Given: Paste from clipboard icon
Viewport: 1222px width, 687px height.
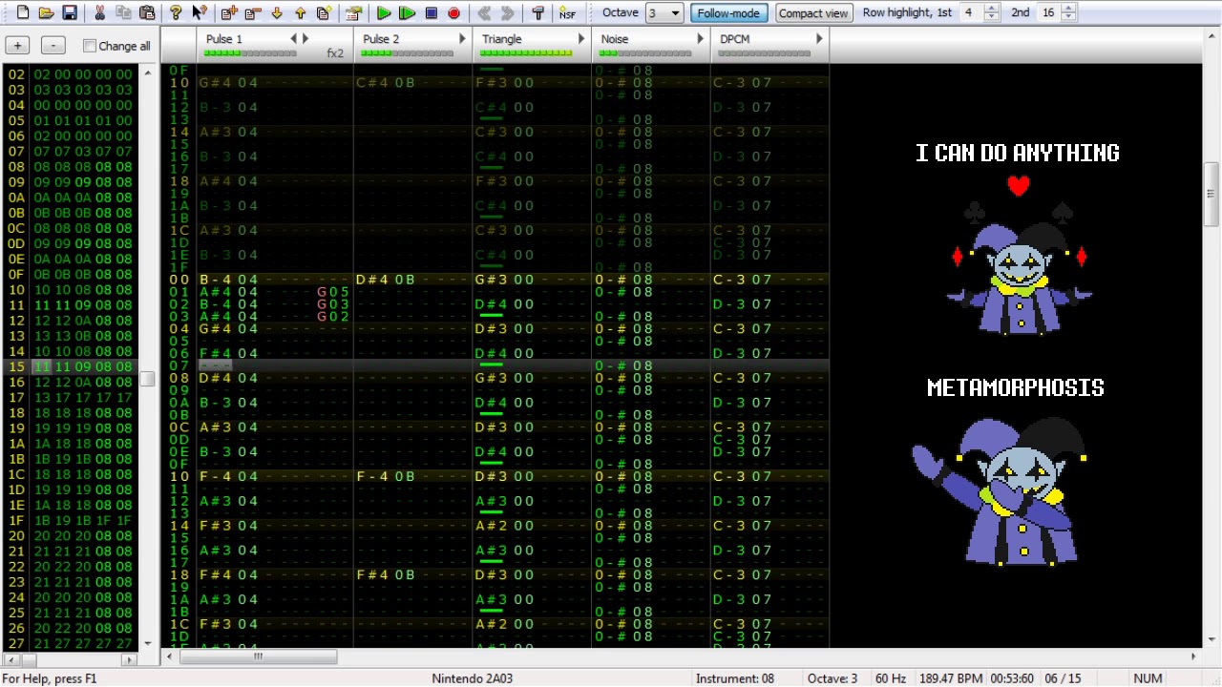Looking at the screenshot, I should (147, 13).
